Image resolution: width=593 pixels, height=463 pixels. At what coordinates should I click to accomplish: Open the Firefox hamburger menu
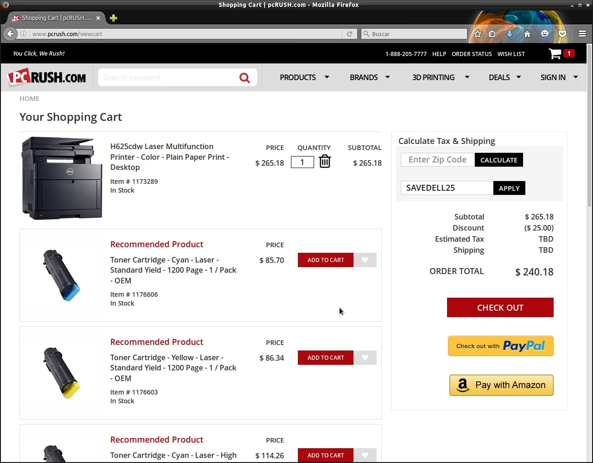[x=582, y=34]
